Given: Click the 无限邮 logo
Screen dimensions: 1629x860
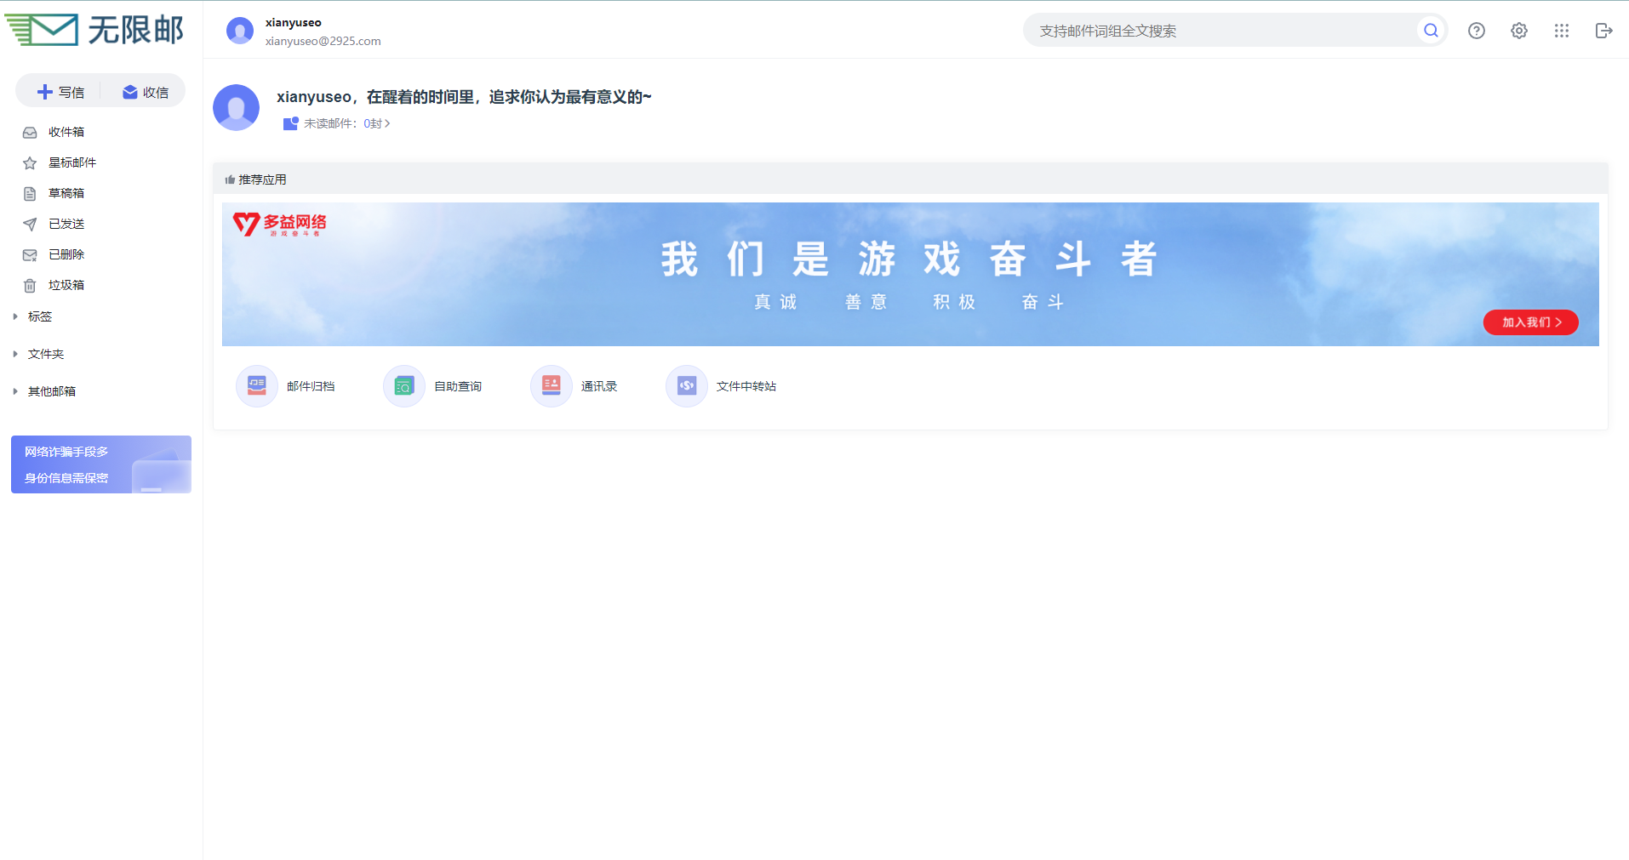Looking at the screenshot, I should point(94,30).
